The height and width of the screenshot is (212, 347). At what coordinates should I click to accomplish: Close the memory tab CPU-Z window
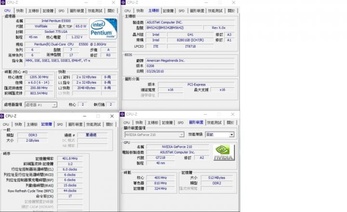[112, 116]
